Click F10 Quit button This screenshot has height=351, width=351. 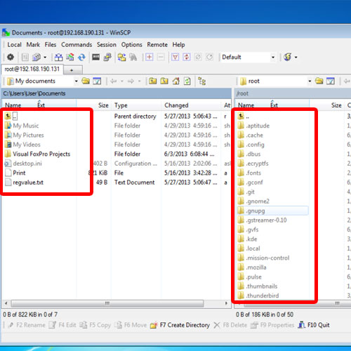tap(314, 325)
